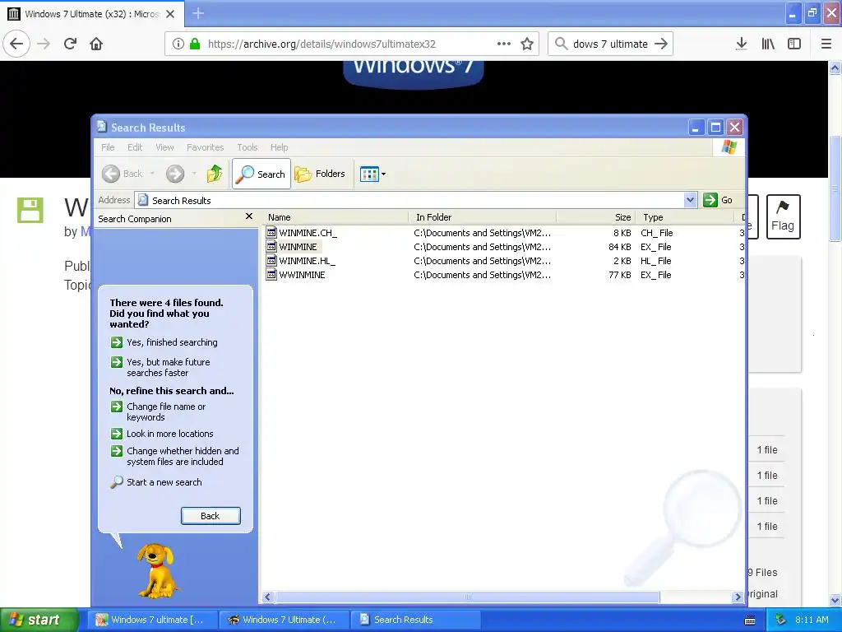842x632 pixels.
Task: Open page actions three-dot menu
Action: 504,44
